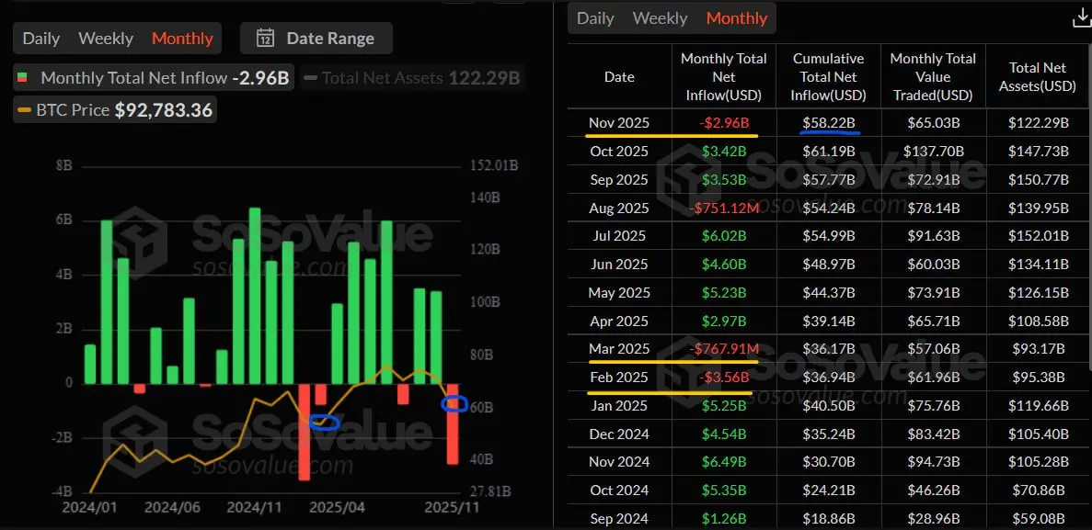Select Monthly tab in the chart panel
This screenshot has width=1092, height=530.
coord(182,39)
